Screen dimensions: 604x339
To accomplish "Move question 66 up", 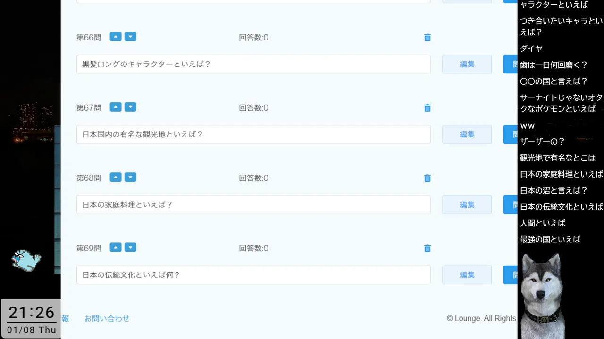I will pos(116,37).
